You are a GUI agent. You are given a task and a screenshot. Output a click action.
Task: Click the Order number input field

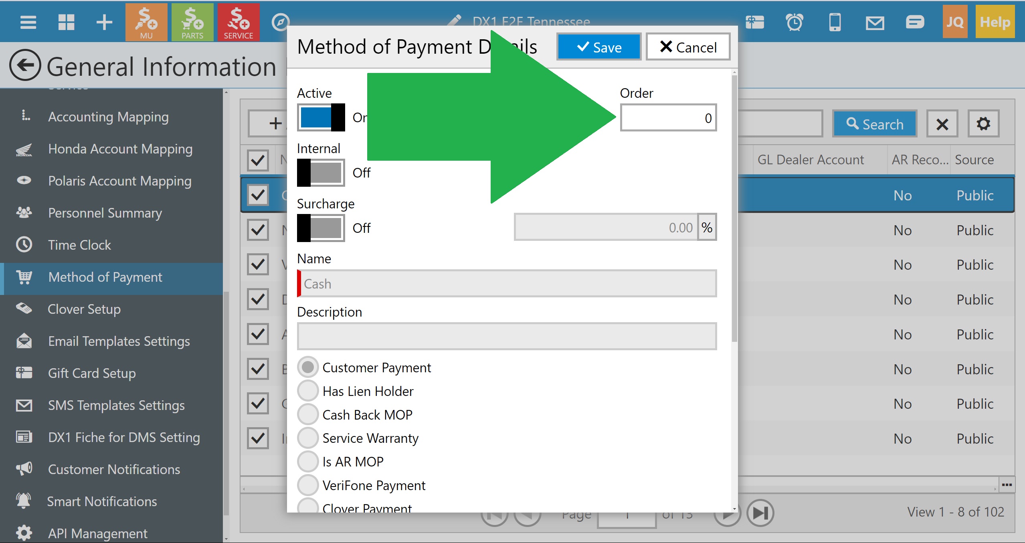668,118
